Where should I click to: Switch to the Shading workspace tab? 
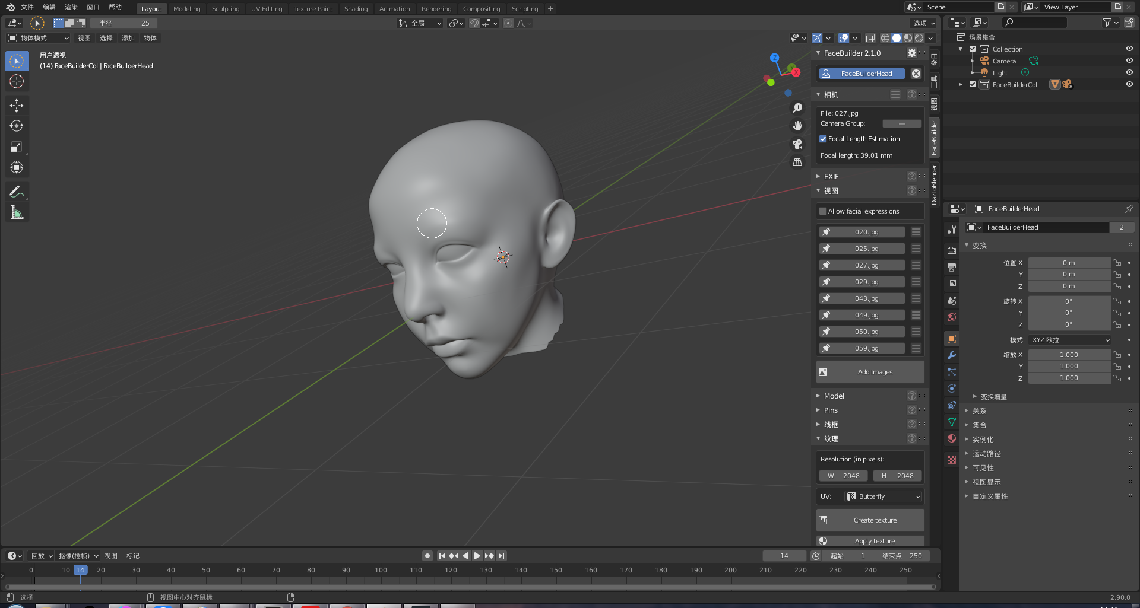click(356, 8)
